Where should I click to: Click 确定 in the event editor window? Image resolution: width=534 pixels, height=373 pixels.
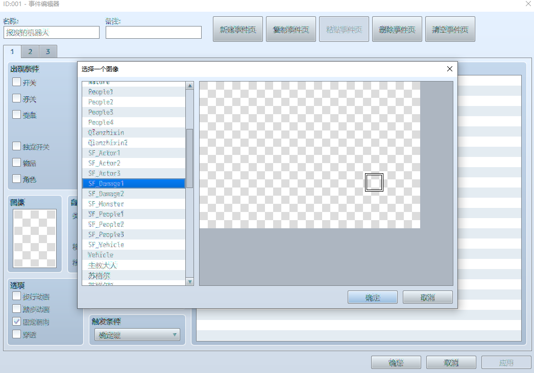(396, 362)
